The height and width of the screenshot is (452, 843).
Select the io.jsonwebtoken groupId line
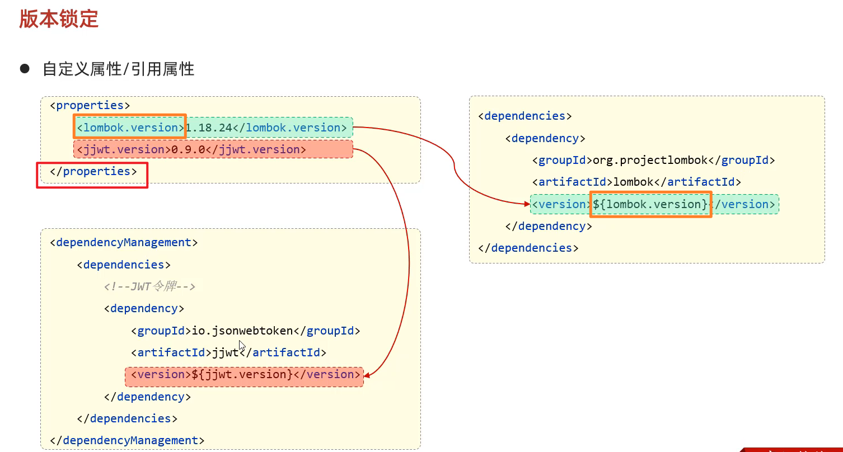coord(245,331)
